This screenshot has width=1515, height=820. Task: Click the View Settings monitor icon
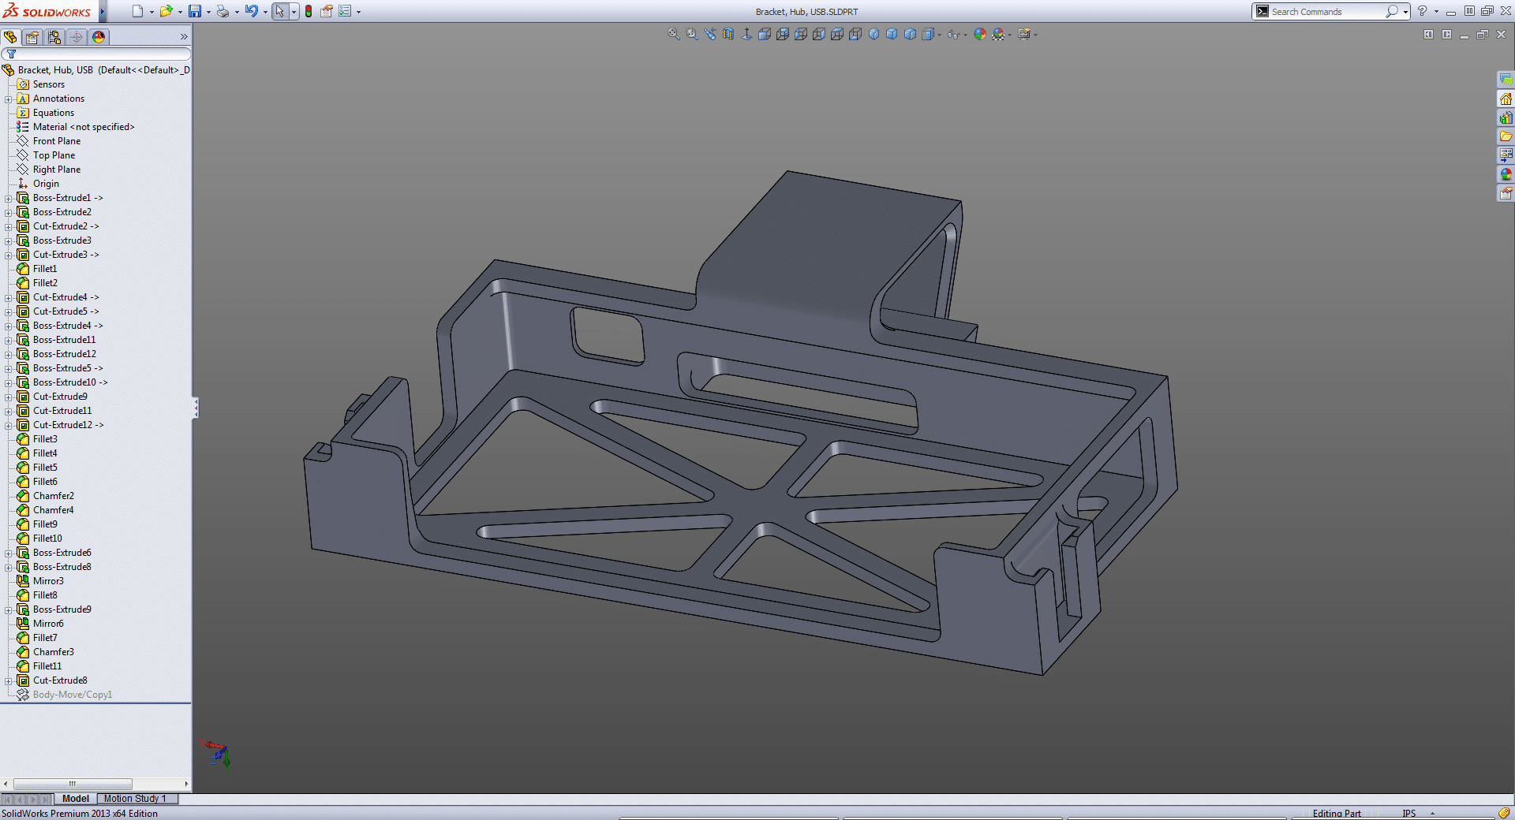tap(1024, 34)
